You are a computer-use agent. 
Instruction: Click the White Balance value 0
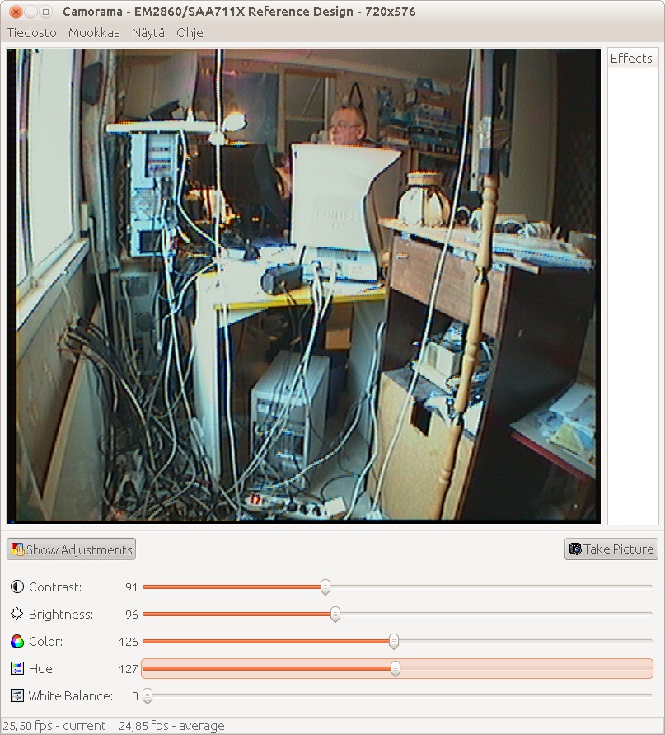pos(135,696)
